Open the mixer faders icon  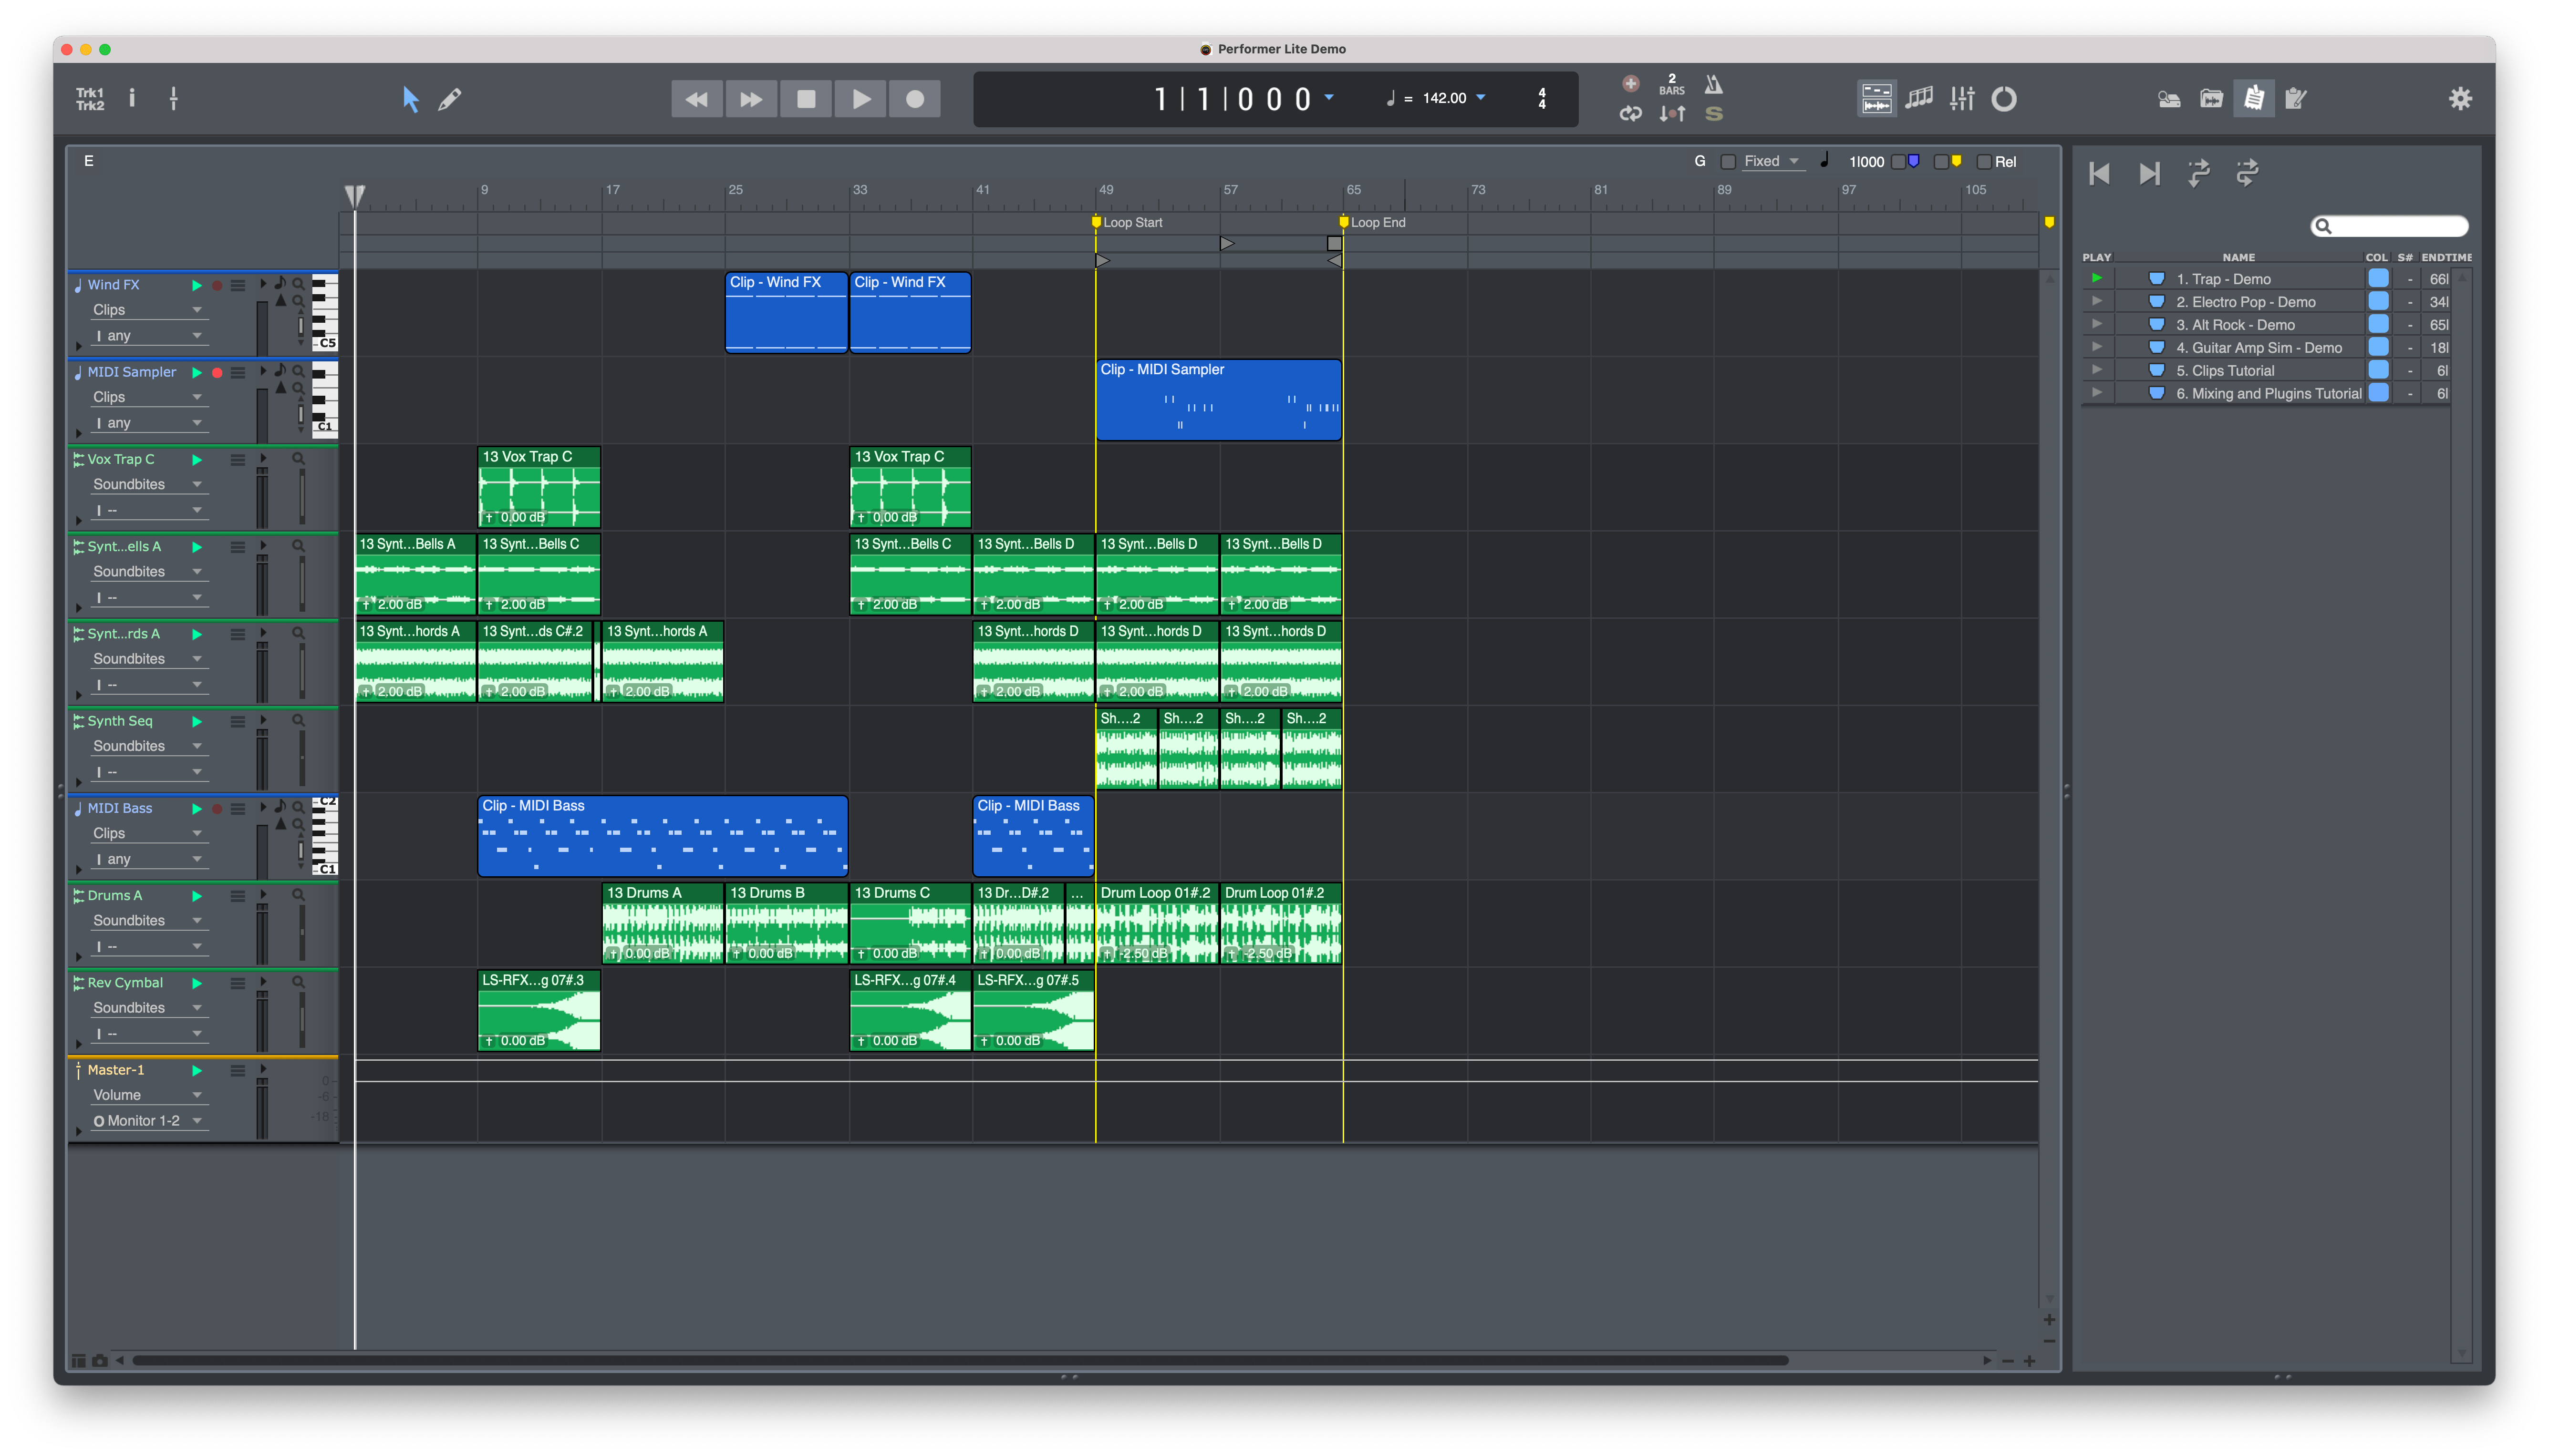(x=1962, y=98)
